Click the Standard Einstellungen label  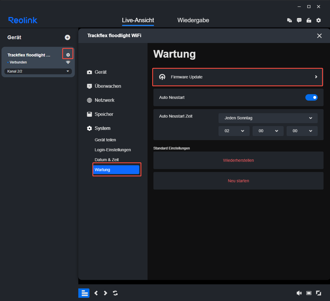(172, 148)
